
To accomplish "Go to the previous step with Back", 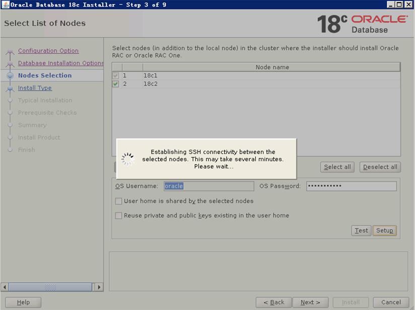I will pos(273,302).
